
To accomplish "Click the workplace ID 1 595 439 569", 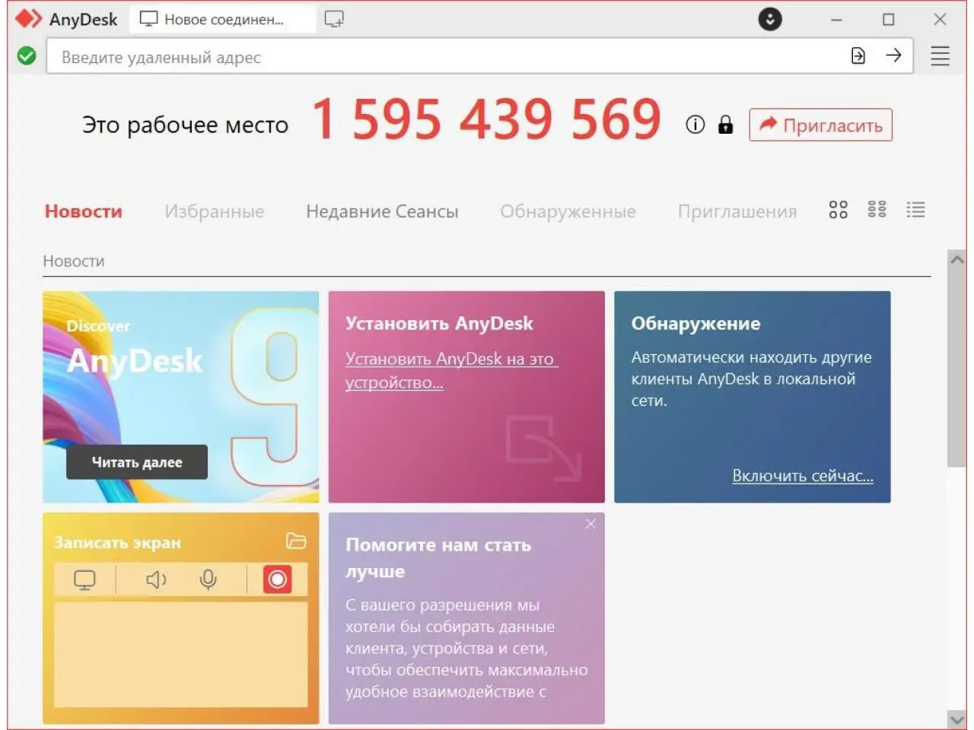I will [487, 120].
